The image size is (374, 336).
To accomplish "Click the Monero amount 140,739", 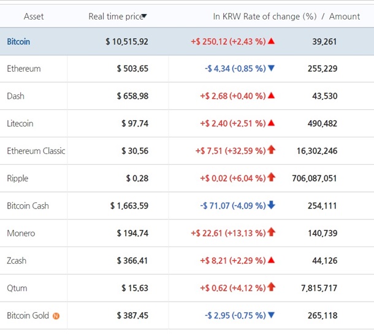I will pos(322,233).
